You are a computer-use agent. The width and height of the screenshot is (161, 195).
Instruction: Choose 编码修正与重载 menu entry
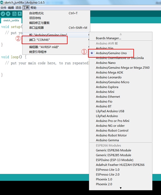pos(56,23)
